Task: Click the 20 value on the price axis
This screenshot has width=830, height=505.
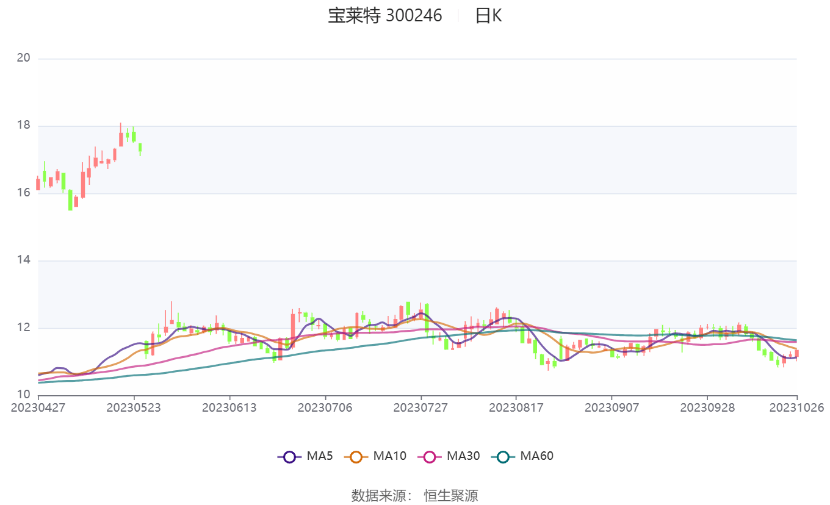Action: 24,59
